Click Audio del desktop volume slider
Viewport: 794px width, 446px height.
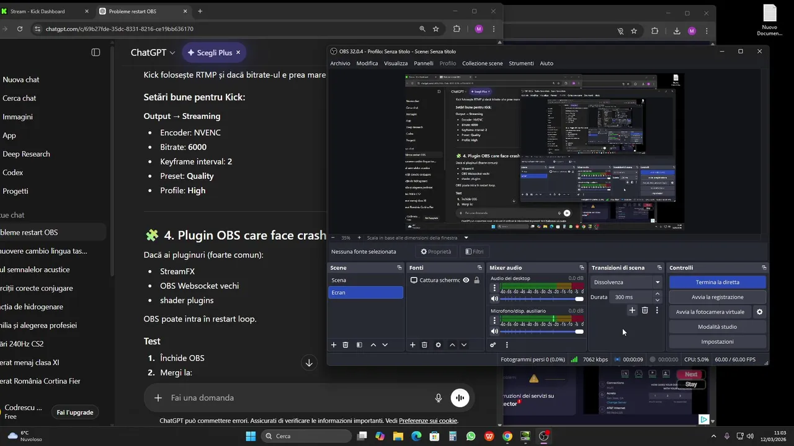coord(542,299)
